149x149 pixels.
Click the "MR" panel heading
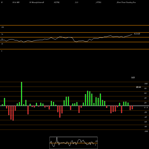(133, 77)
